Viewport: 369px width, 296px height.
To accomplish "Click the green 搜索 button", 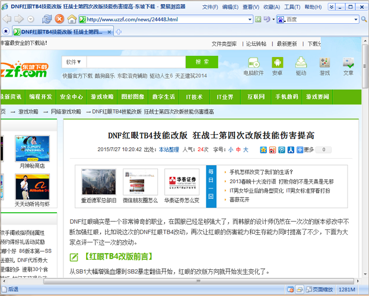I will (202, 62).
